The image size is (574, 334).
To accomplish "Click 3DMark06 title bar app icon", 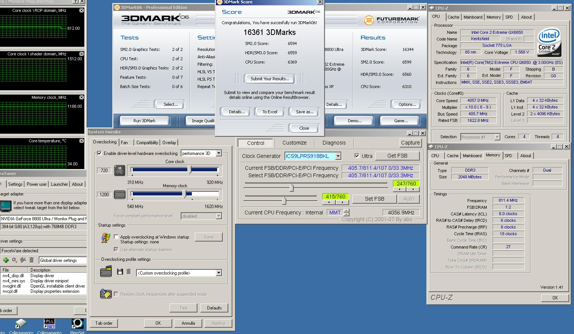I will point(117,7).
